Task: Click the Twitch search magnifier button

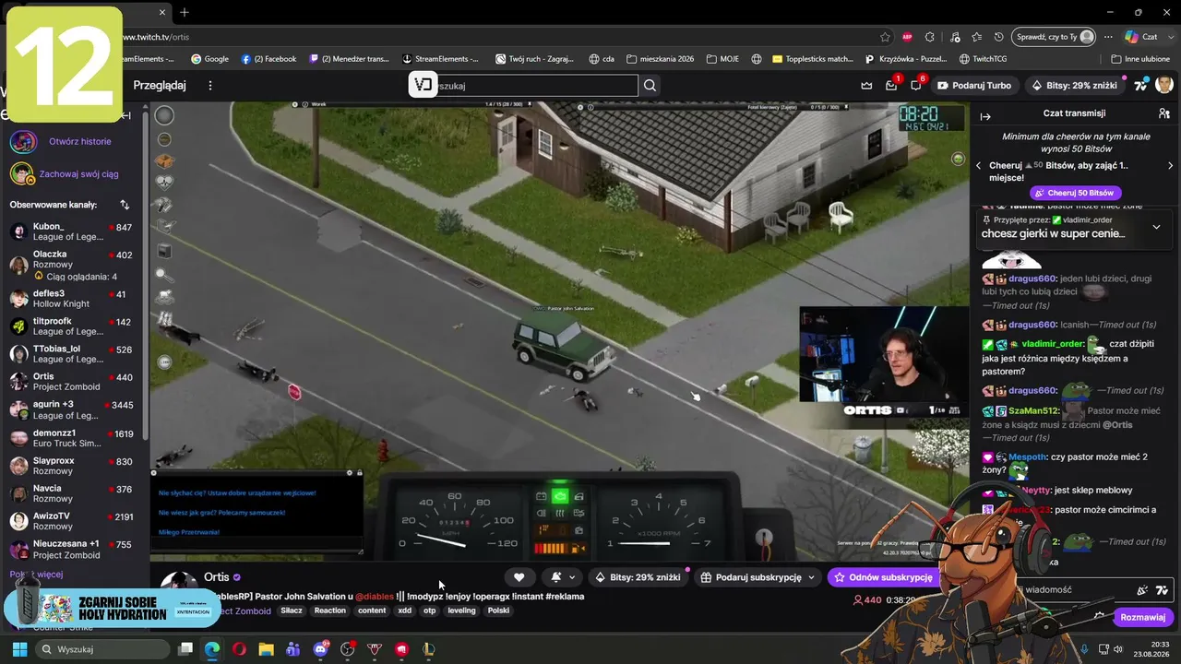Action: [650, 85]
